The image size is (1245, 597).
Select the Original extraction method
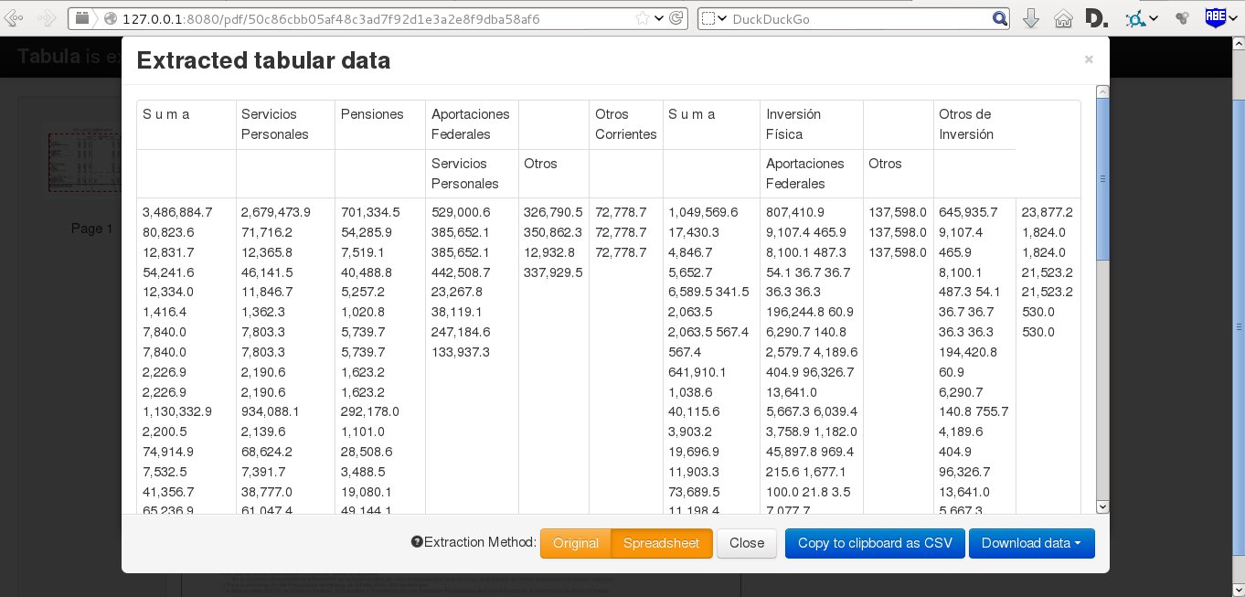[x=575, y=543]
